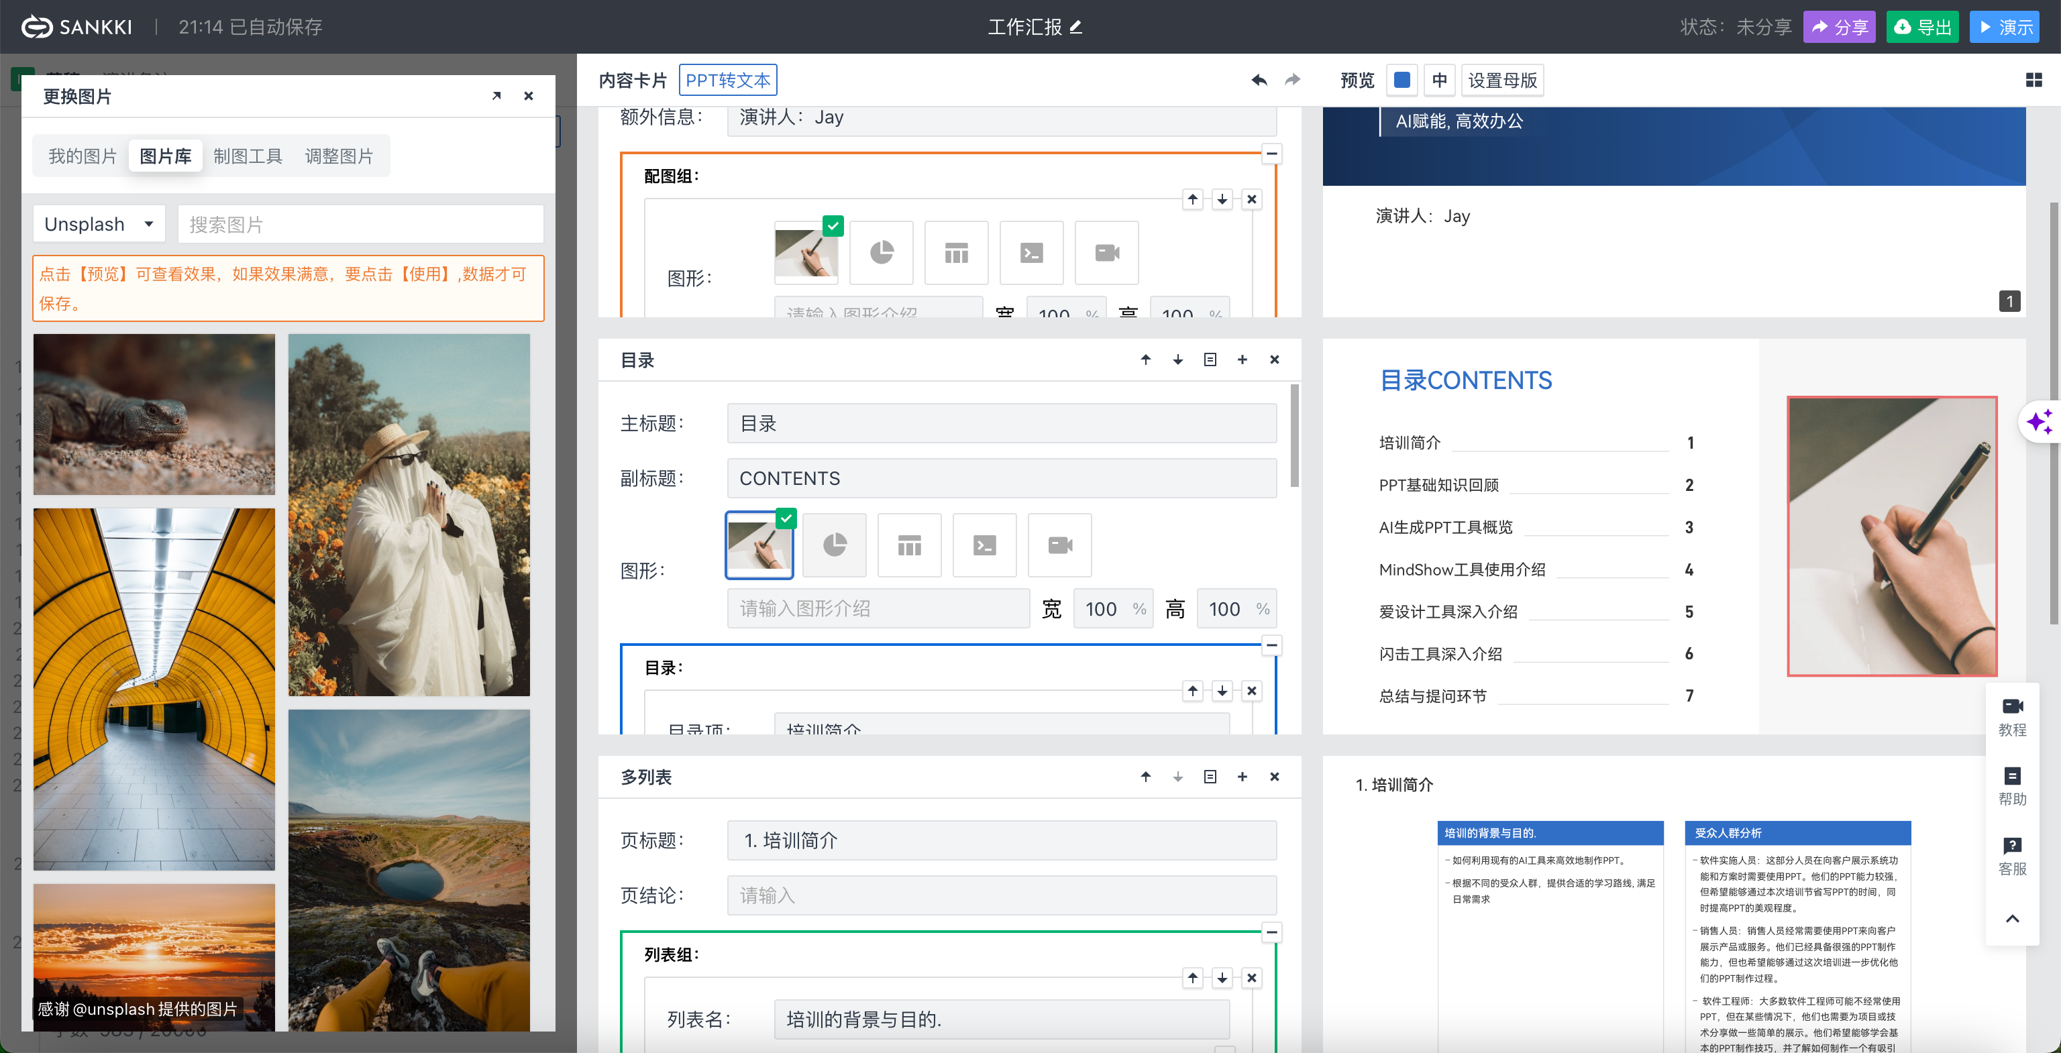The height and width of the screenshot is (1053, 2061).
Task: Add a card after 多列表 card
Action: pos(1243,777)
